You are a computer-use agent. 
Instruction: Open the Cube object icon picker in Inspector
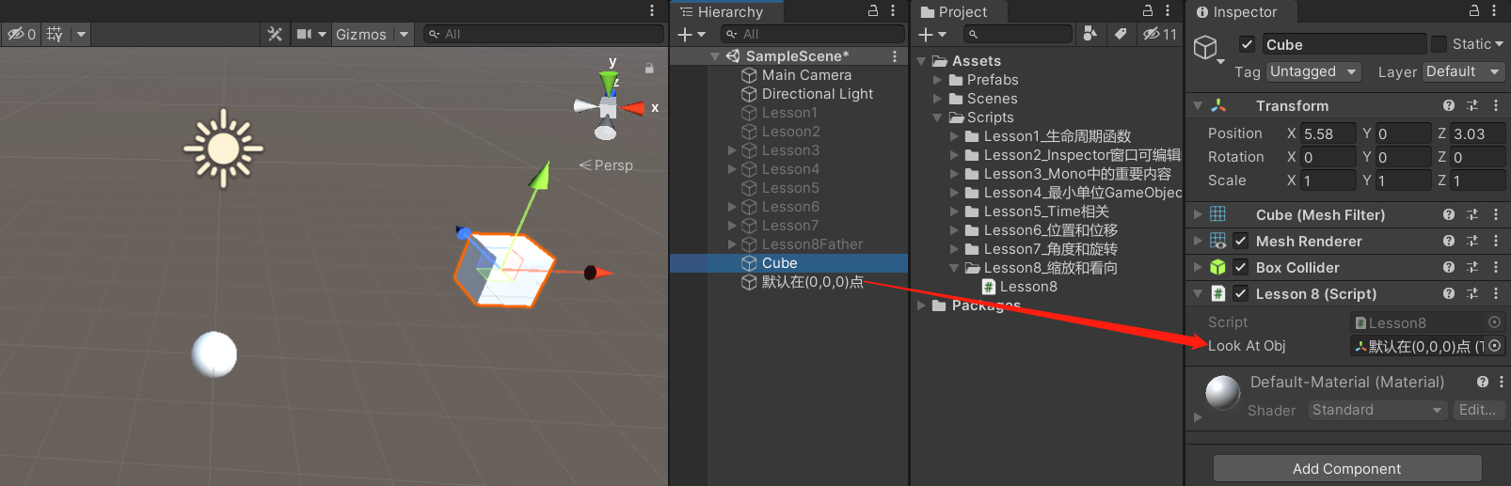pyautogui.click(x=1208, y=48)
